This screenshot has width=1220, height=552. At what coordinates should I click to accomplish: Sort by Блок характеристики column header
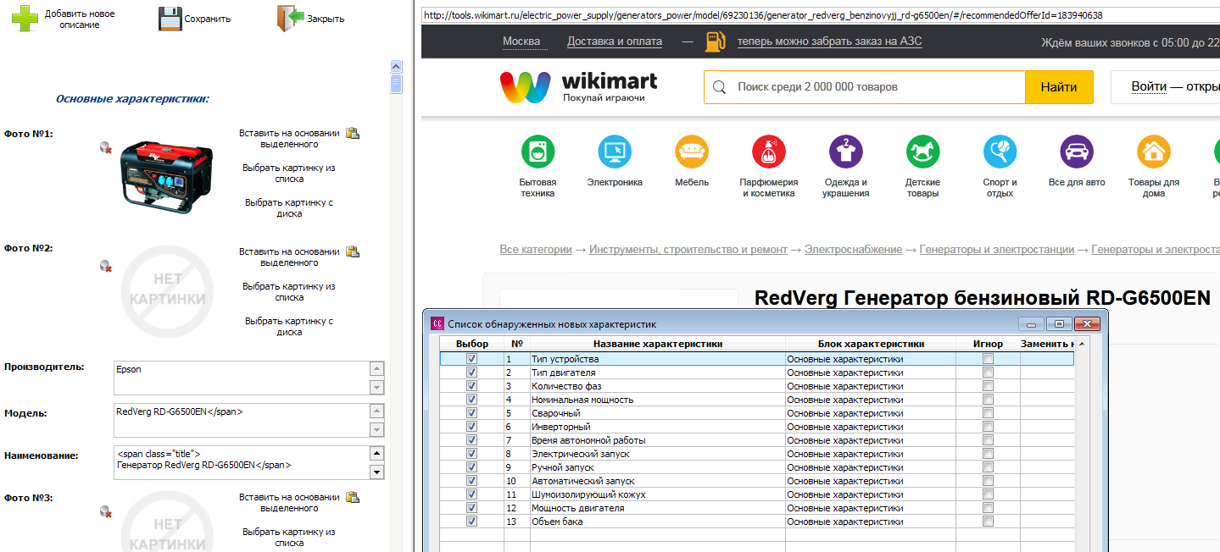tap(871, 344)
